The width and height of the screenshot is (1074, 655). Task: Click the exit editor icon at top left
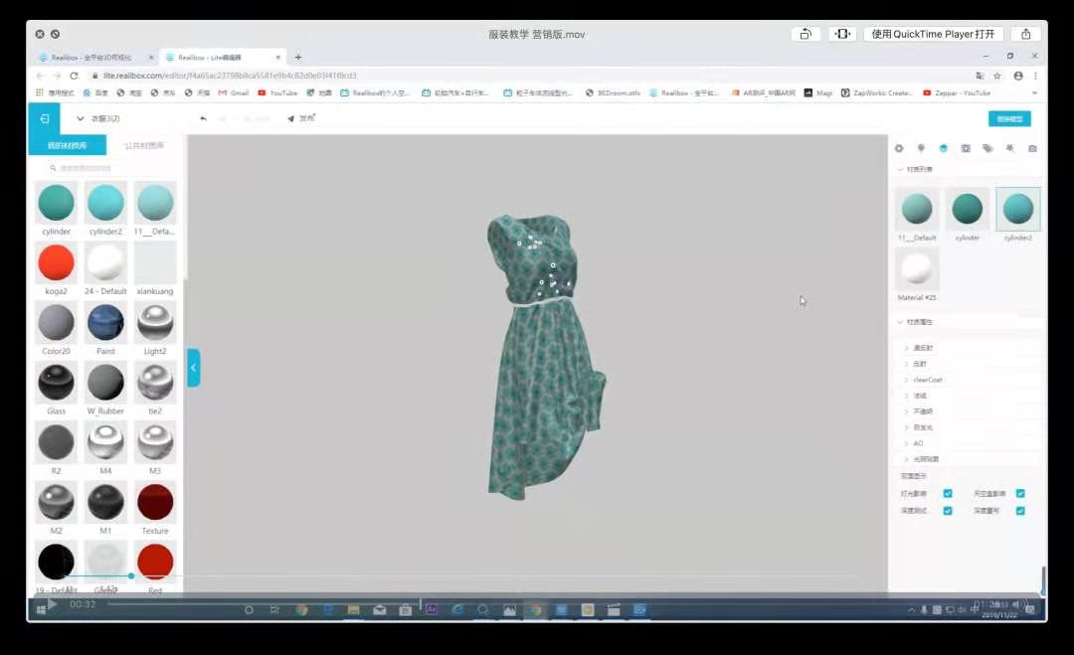[45, 118]
